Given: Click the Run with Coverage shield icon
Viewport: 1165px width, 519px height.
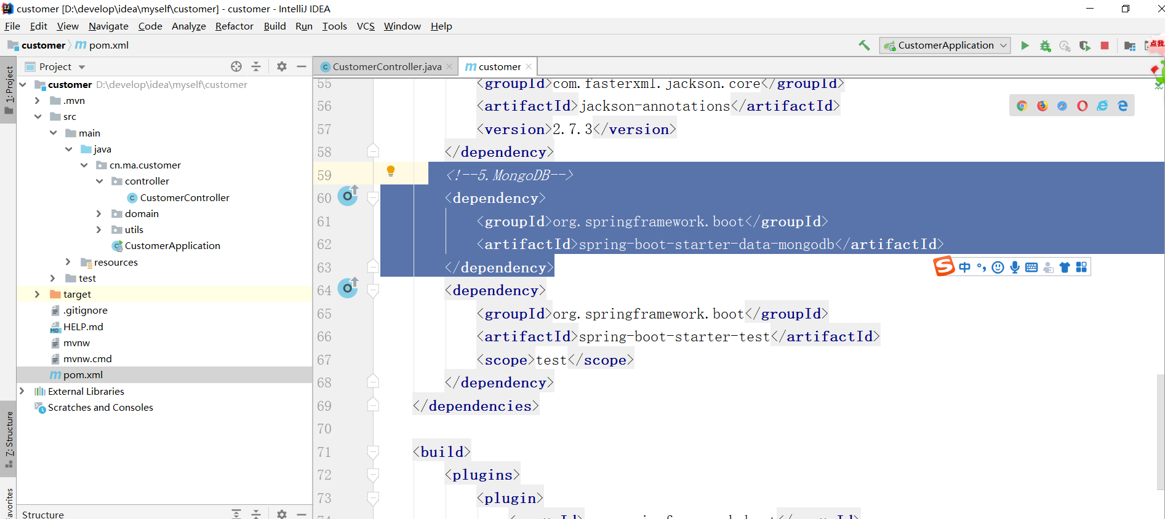Looking at the screenshot, I should click(x=1085, y=46).
